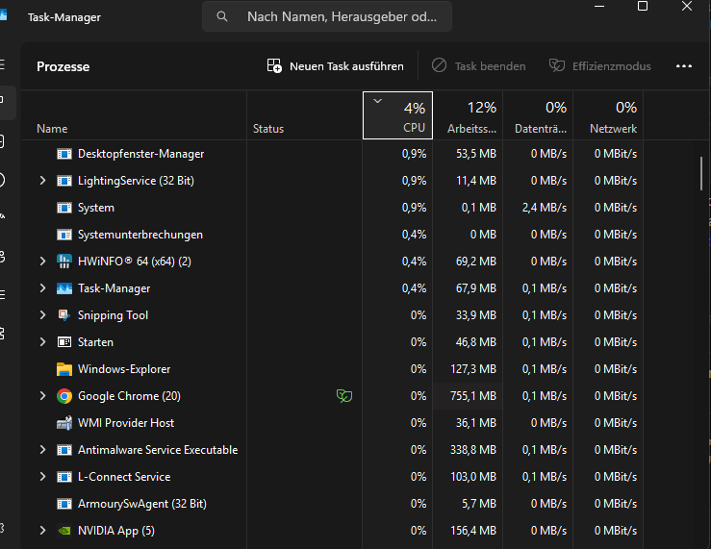The image size is (711, 549).
Task: Sort by the CPU column header
Action: coord(397,115)
